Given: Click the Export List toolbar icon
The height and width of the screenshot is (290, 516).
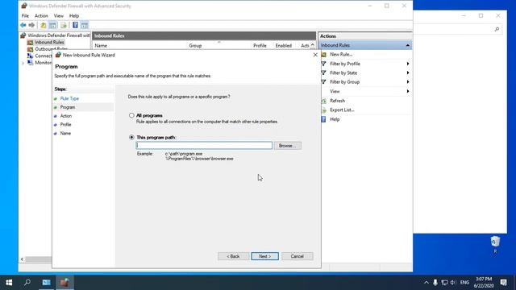Looking at the screenshot, I should pos(64,25).
